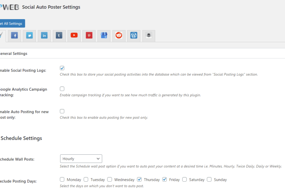Open the Twitter settings tab
Screen dimensions: 285x192
[29, 36]
